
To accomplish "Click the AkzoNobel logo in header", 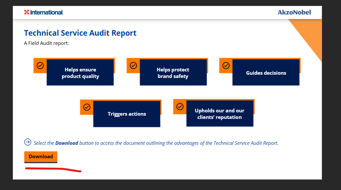I will 294,12.
